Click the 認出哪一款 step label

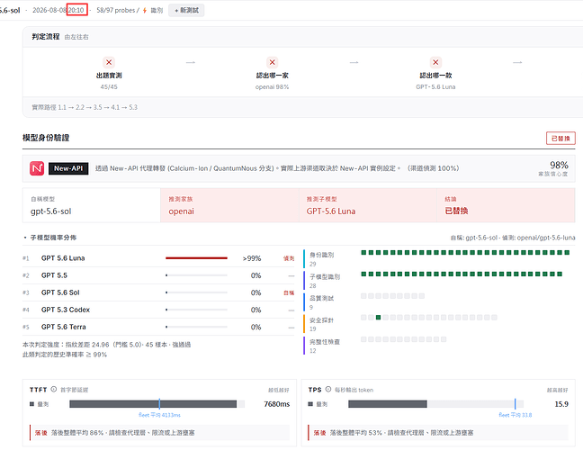(x=435, y=76)
